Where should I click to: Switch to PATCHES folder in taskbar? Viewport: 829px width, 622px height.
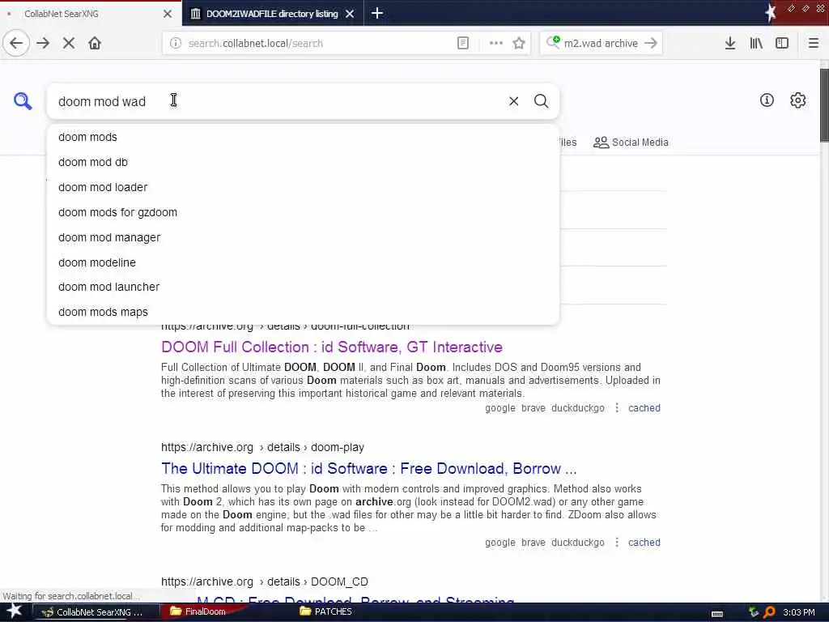pyautogui.click(x=325, y=611)
